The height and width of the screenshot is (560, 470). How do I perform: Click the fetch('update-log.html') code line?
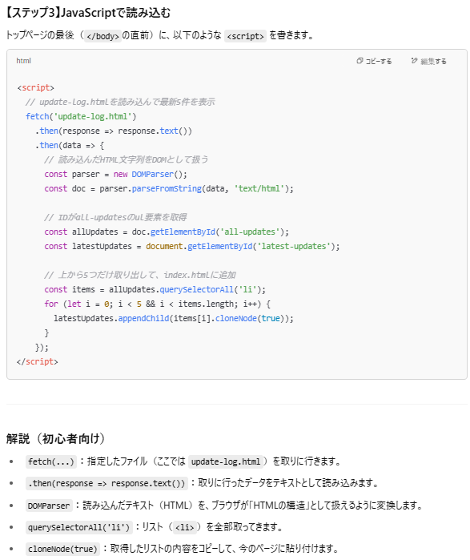point(81,116)
